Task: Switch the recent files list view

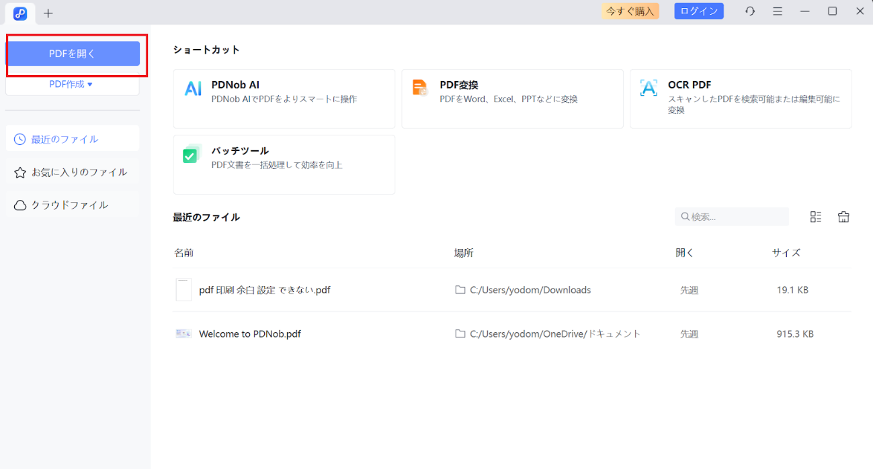Action: 816,216
